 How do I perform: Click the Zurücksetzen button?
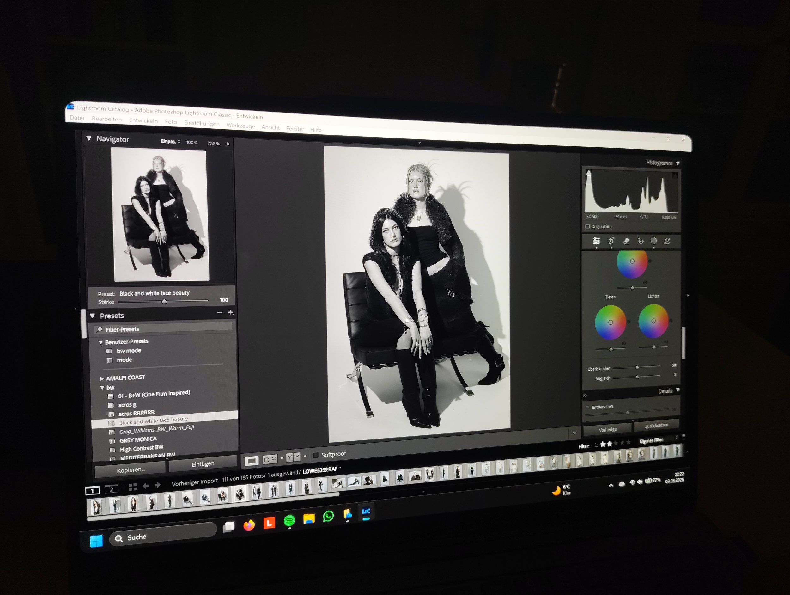tap(656, 426)
